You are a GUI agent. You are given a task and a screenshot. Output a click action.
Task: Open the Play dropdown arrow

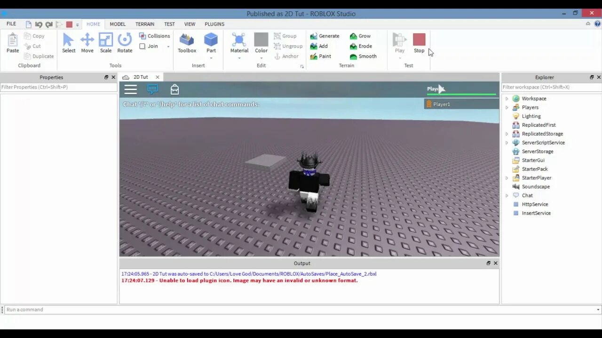(400, 58)
